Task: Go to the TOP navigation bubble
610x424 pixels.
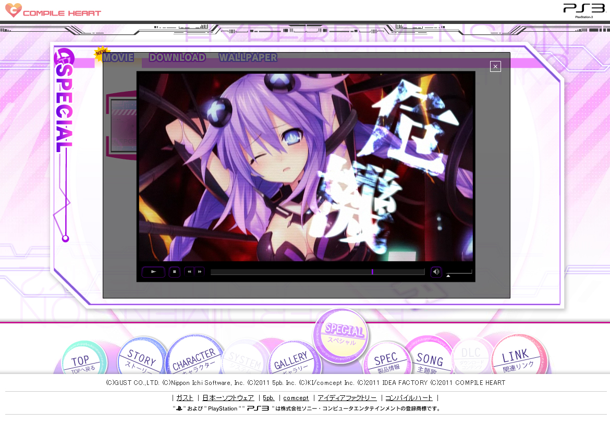Action: pos(83,358)
